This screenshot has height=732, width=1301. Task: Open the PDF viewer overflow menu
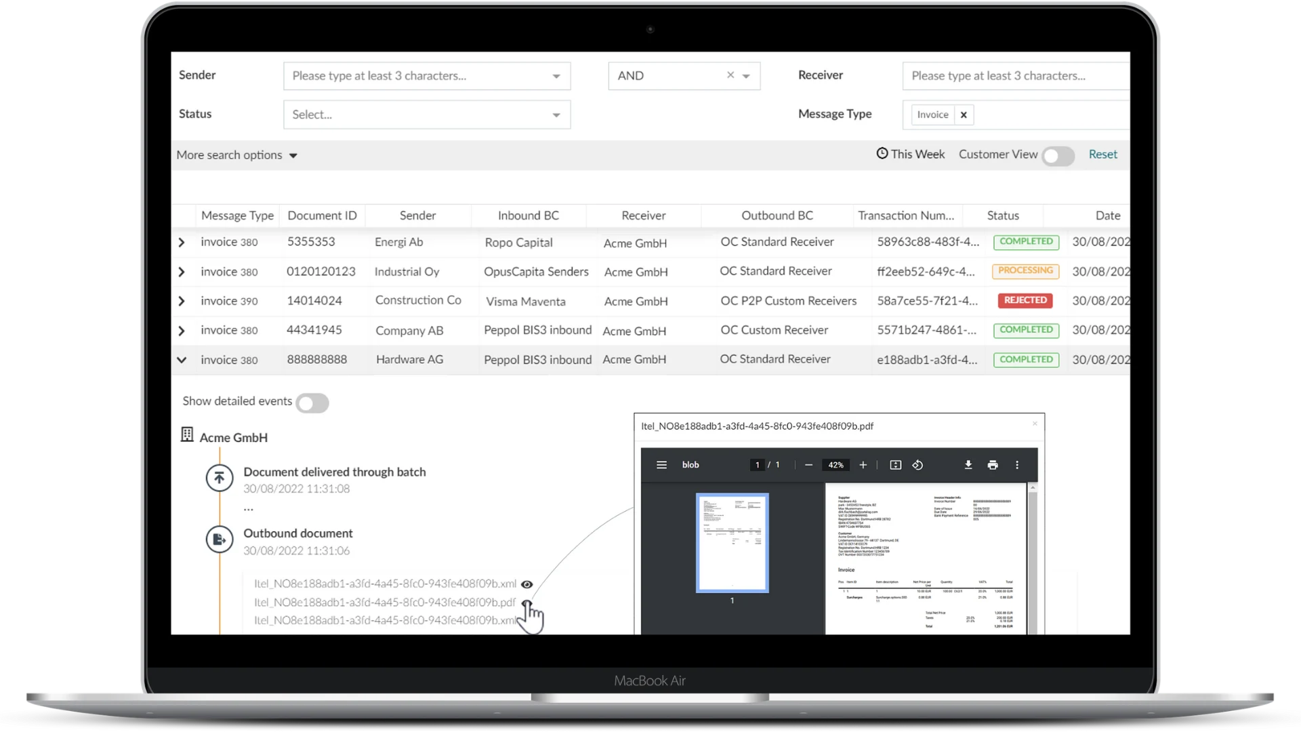(x=1017, y=465)
